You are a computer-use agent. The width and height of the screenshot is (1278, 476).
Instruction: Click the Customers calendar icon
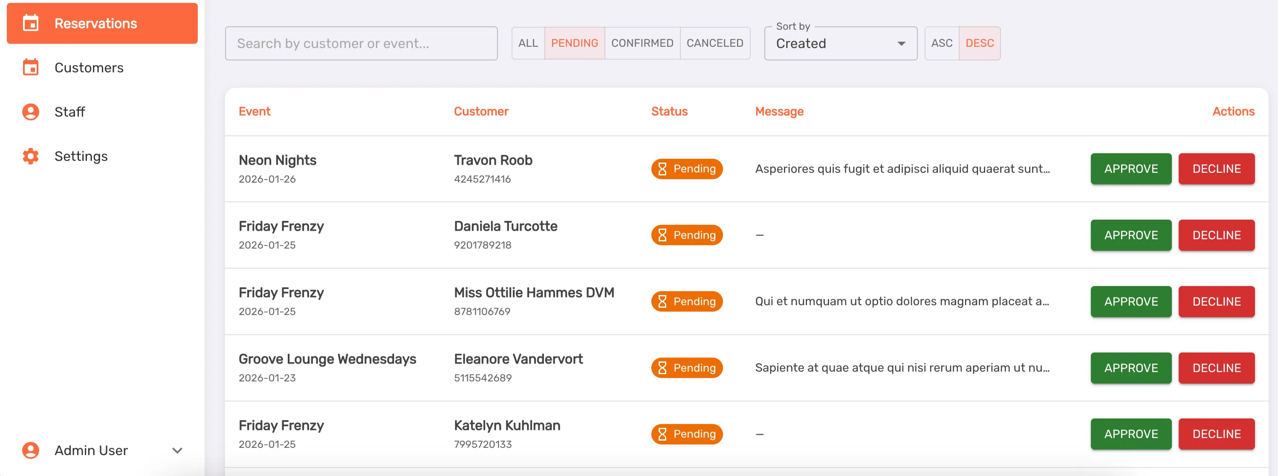[31, 67]
